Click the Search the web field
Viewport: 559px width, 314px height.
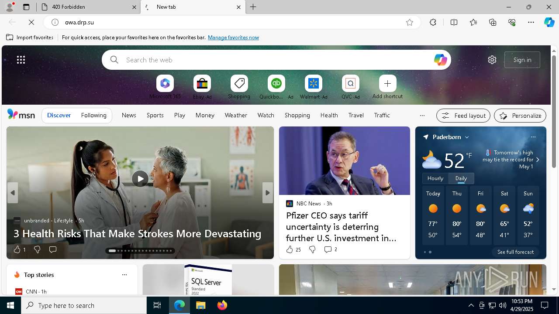276,60
